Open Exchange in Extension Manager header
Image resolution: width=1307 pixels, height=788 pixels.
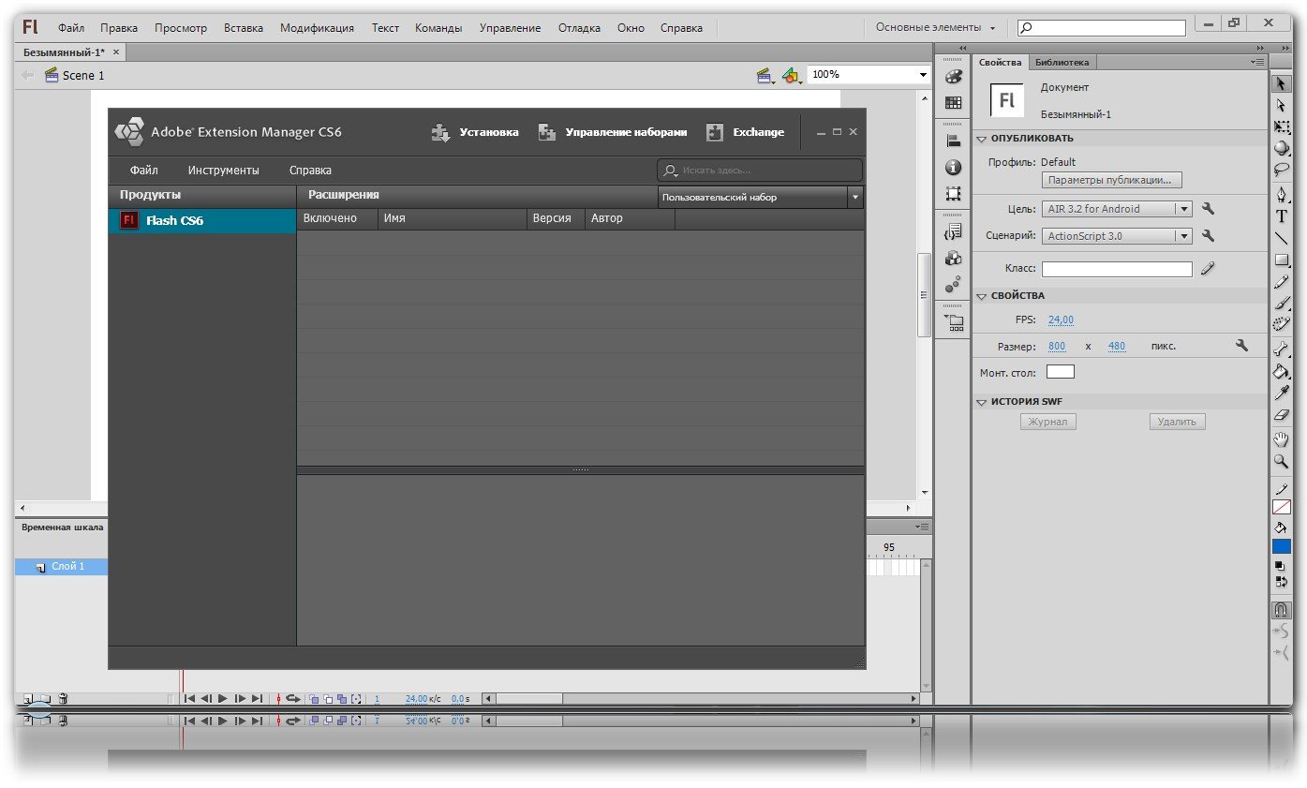click(x=745, y=132)
